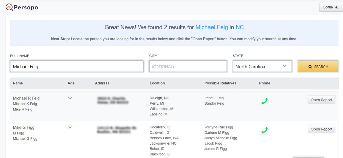Screen dimensions: 343x158
Task: Click the Michael Feig link in banner
Action: point(212,27)
